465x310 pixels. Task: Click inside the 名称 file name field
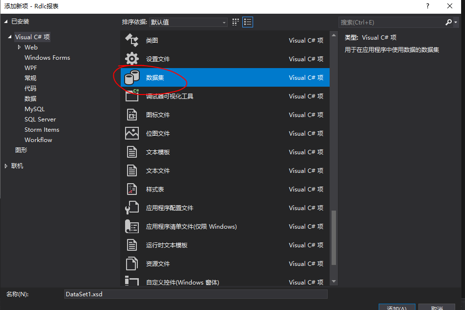[196, 294]
